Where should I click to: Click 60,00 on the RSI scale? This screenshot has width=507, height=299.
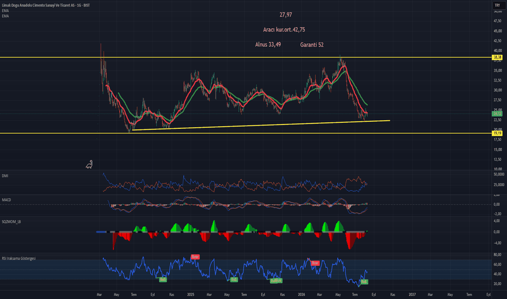point(497,264)
